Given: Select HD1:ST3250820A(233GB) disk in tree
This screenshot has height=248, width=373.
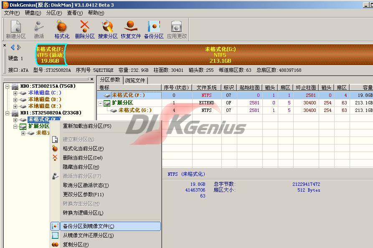Looking at the screenshot, I should click(x=51, y=113).
